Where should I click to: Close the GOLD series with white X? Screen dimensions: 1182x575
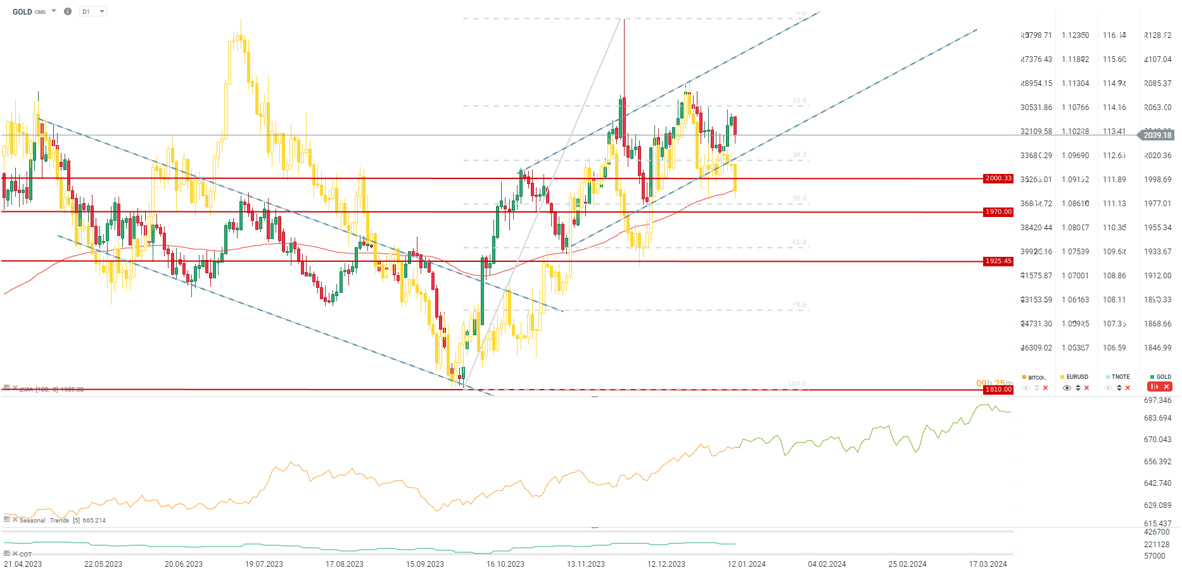1166,386
